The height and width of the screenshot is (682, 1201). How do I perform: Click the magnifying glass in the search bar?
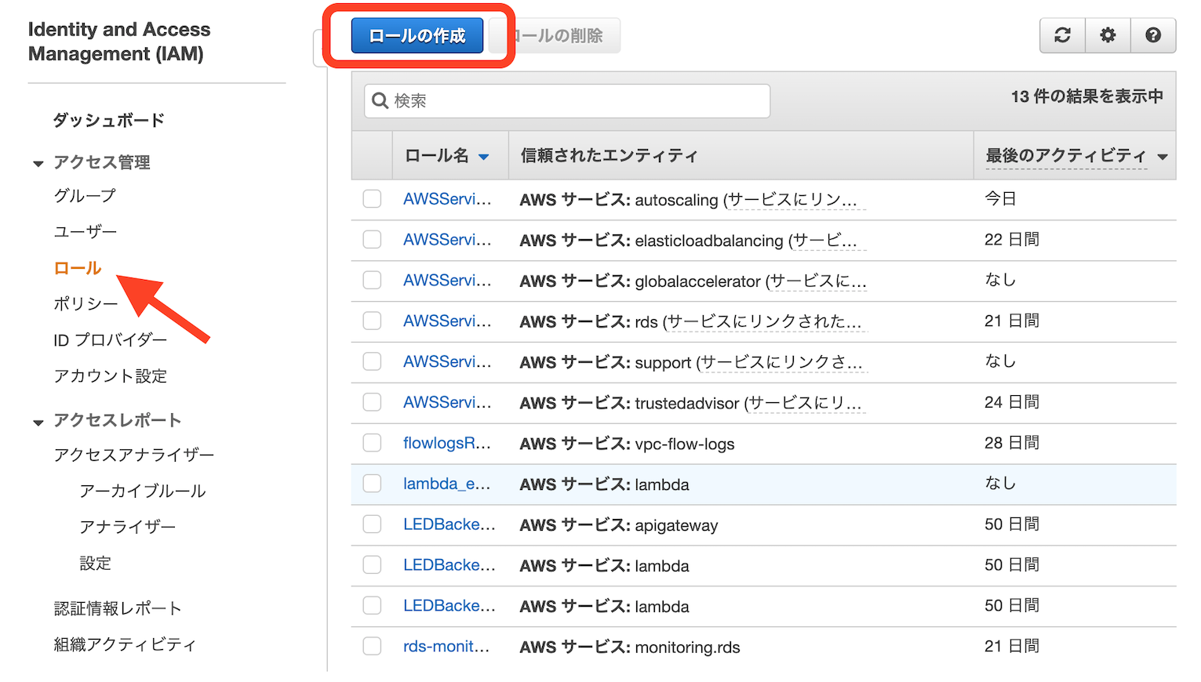[380, 100]
